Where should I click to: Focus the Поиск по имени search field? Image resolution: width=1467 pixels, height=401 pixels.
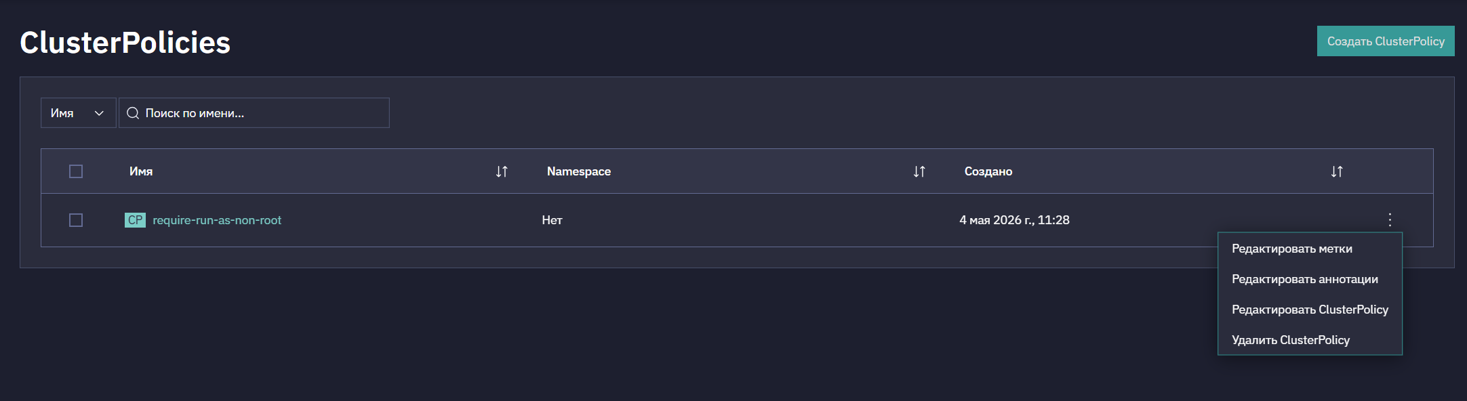(254, 113)
